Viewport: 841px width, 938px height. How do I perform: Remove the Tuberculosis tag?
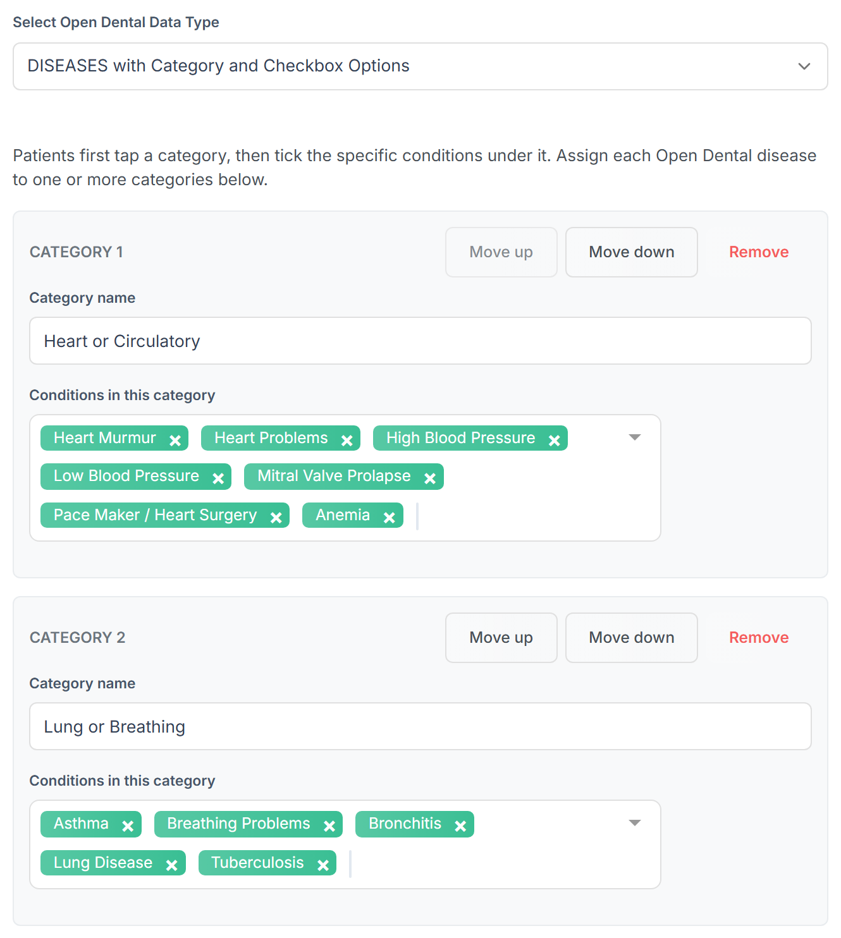point(323,865)
